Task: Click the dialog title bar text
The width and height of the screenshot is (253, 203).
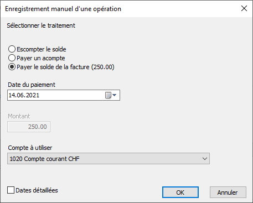Action: coord(63,9)
